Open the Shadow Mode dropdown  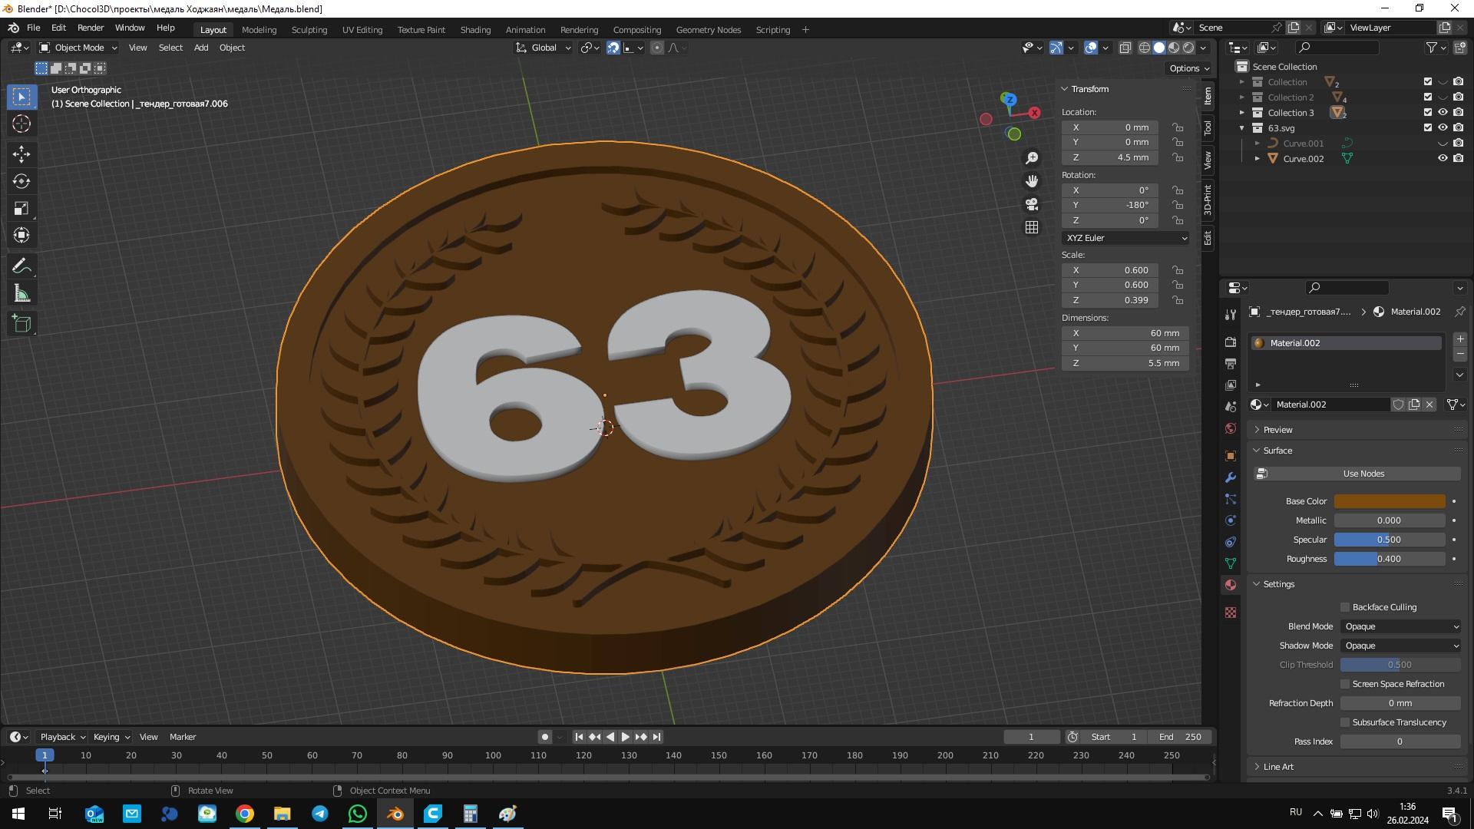click(1401, 646)
